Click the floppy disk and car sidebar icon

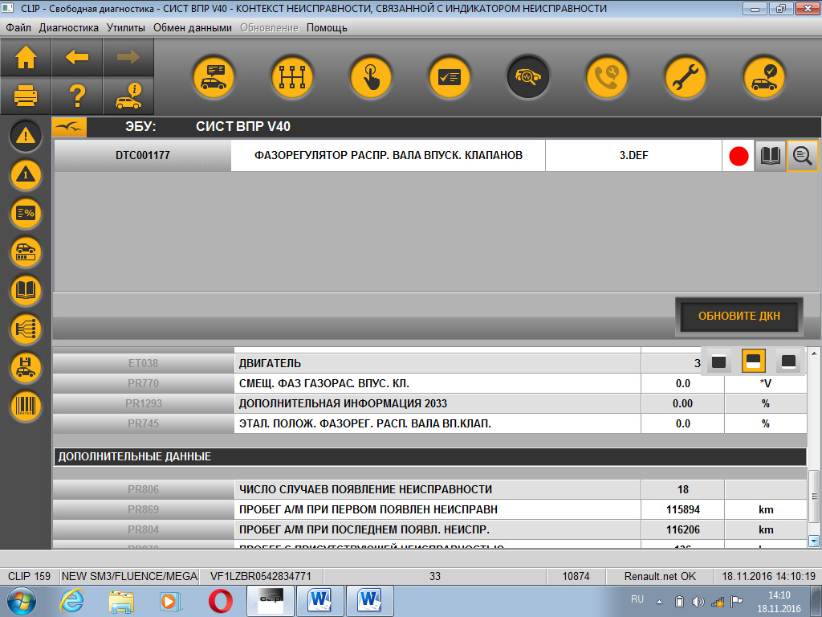(x=25, y=367)
